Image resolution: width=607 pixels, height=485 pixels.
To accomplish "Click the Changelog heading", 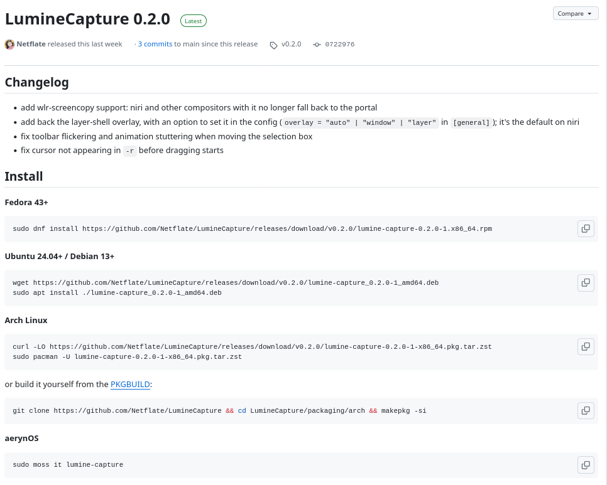I will click(37, 82).
